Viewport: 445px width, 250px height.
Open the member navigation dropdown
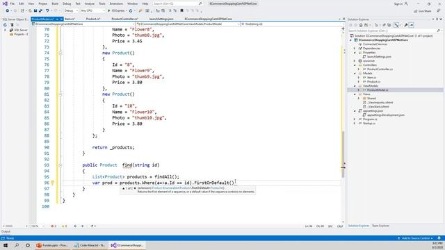[x=292, y=24]
